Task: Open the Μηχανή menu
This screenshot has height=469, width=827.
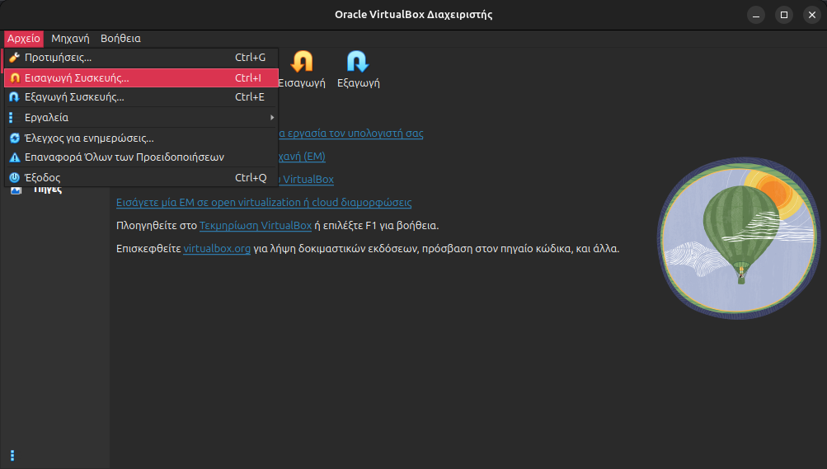Action: click(70, 39)
